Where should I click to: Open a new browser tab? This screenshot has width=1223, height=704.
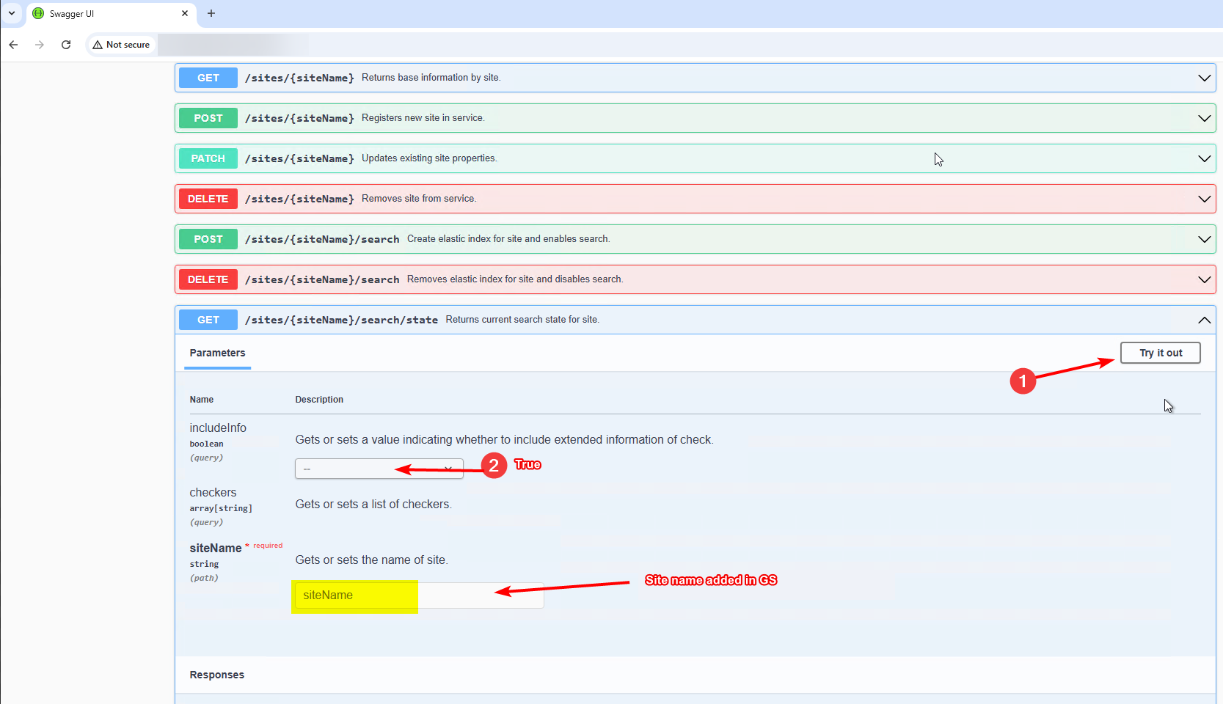point(211,13)
